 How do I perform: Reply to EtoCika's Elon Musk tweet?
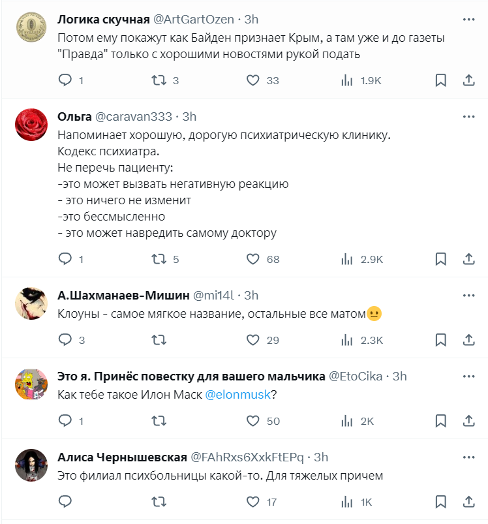[x=65, y=421]
